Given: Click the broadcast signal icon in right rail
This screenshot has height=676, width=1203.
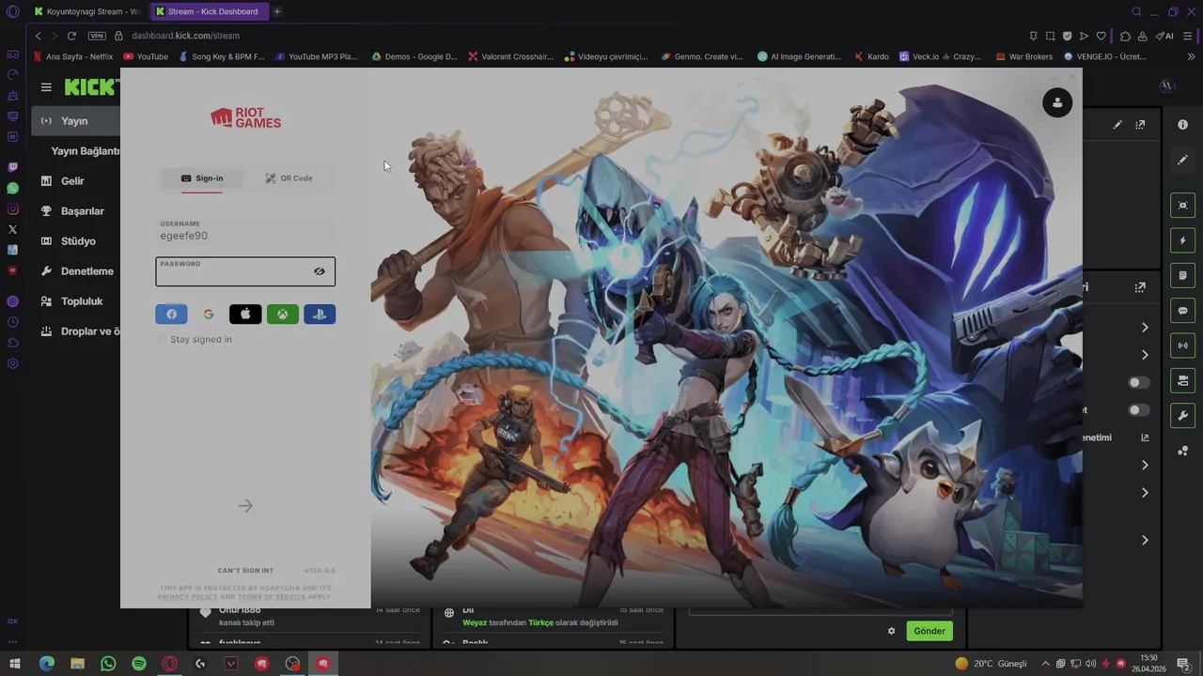Looking at the screenshot, I should (1182, 346).
